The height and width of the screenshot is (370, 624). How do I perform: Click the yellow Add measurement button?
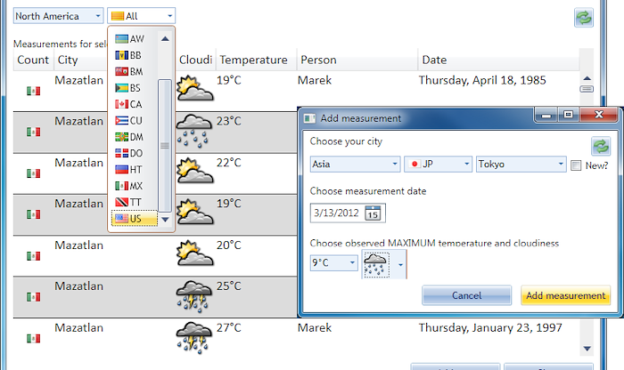click(565, 295)
